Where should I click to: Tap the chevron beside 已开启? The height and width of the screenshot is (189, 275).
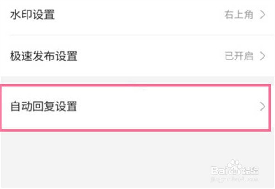tap(263, 56)
